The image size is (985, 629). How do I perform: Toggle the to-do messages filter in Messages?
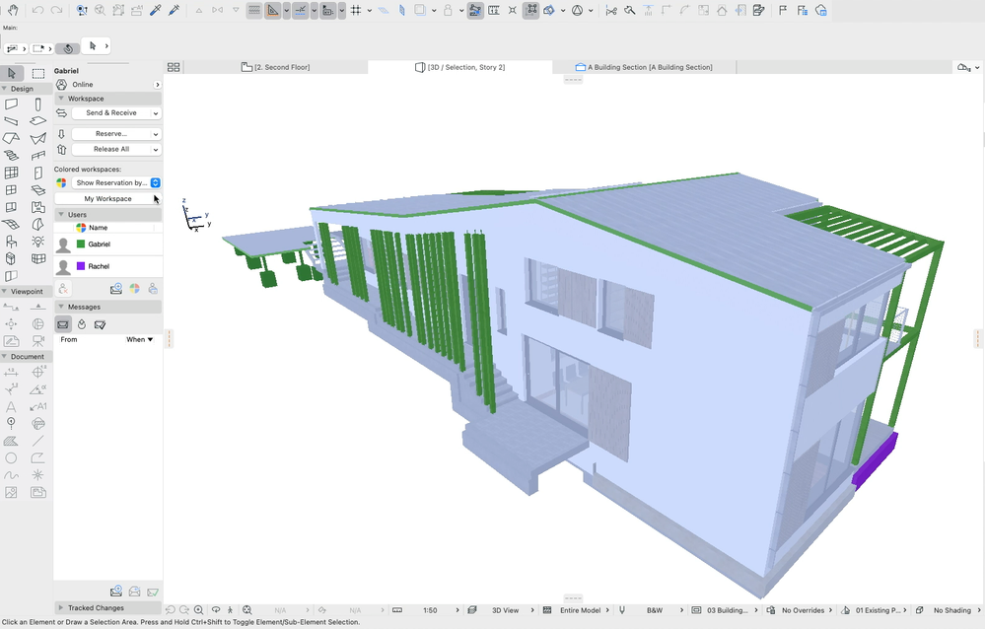tap(82, 324)
